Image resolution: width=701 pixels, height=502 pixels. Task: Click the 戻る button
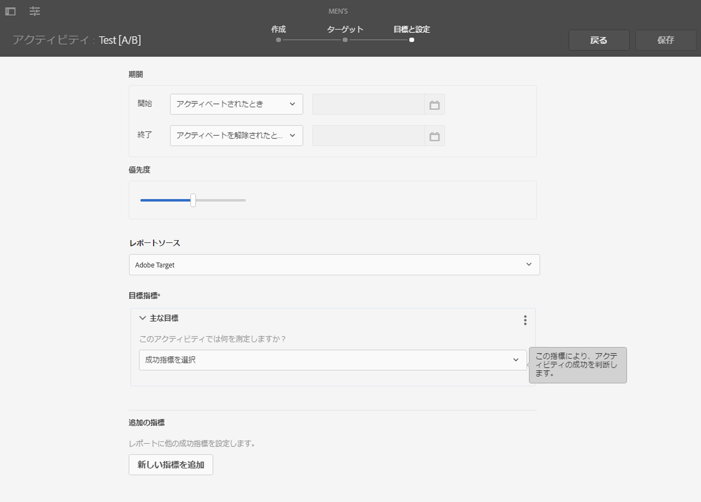(599, 40)
